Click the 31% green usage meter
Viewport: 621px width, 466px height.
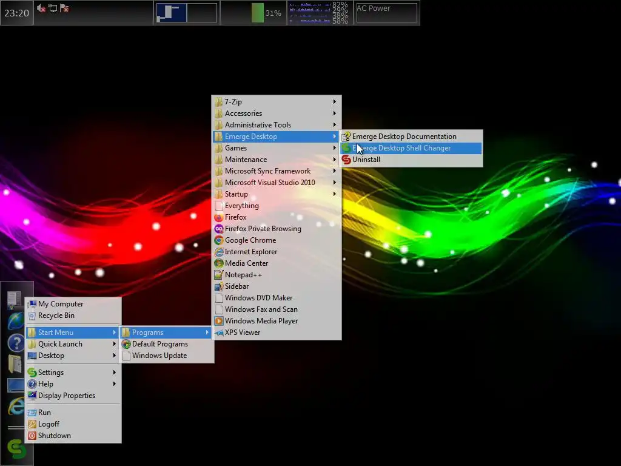[x=257, y=13]
